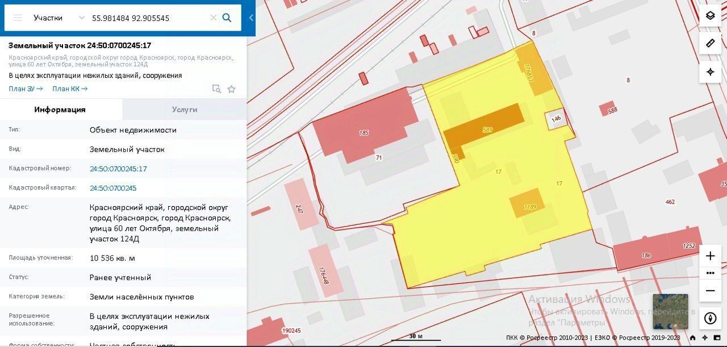
Task: Open the План ЗУ link
Action: [26, 89]
